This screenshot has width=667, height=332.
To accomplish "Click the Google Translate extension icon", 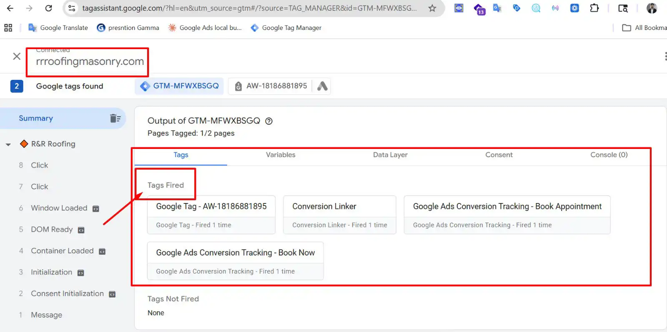I will point(497,8).
